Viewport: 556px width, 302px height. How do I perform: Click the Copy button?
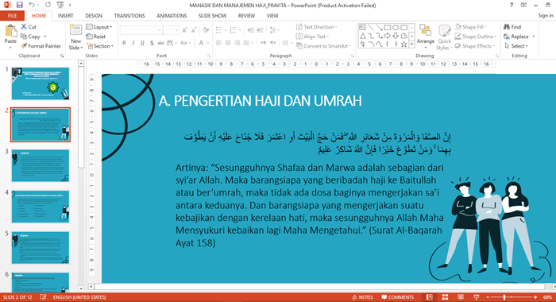pos(30,37)
